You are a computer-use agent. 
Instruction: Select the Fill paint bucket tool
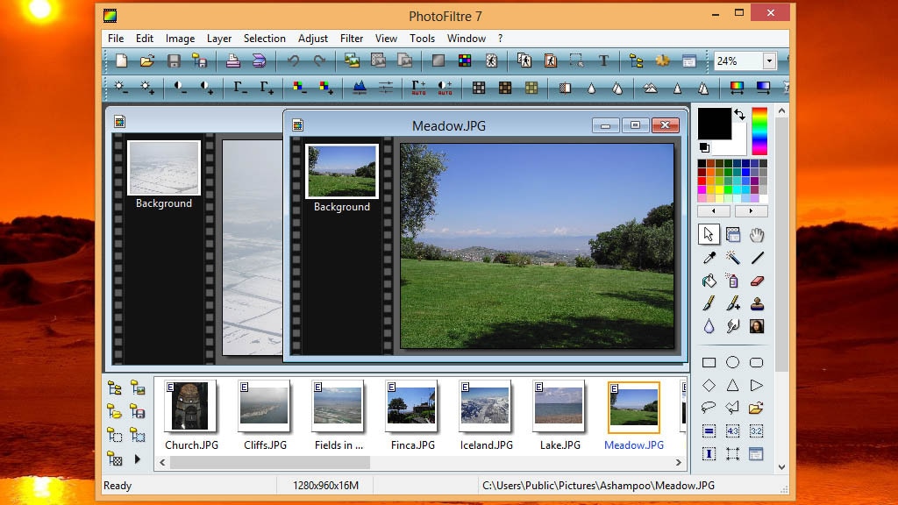pyautogui.click(x=709, y=281)
